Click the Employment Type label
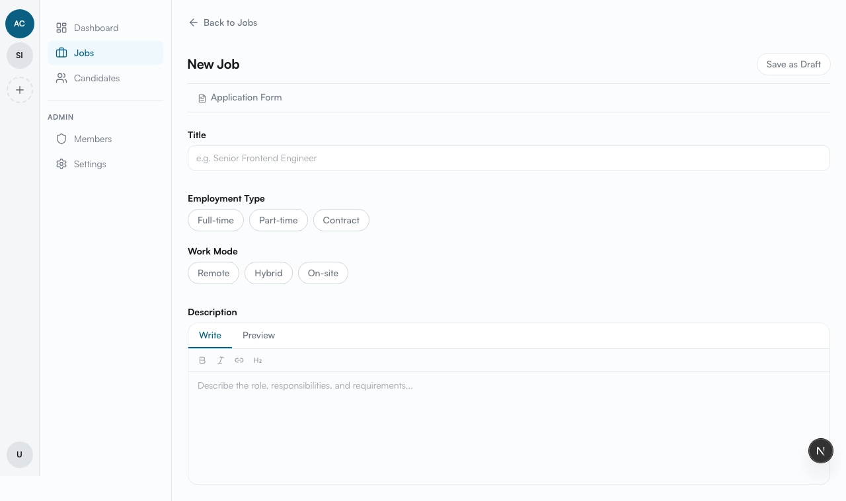 [226, 198]
